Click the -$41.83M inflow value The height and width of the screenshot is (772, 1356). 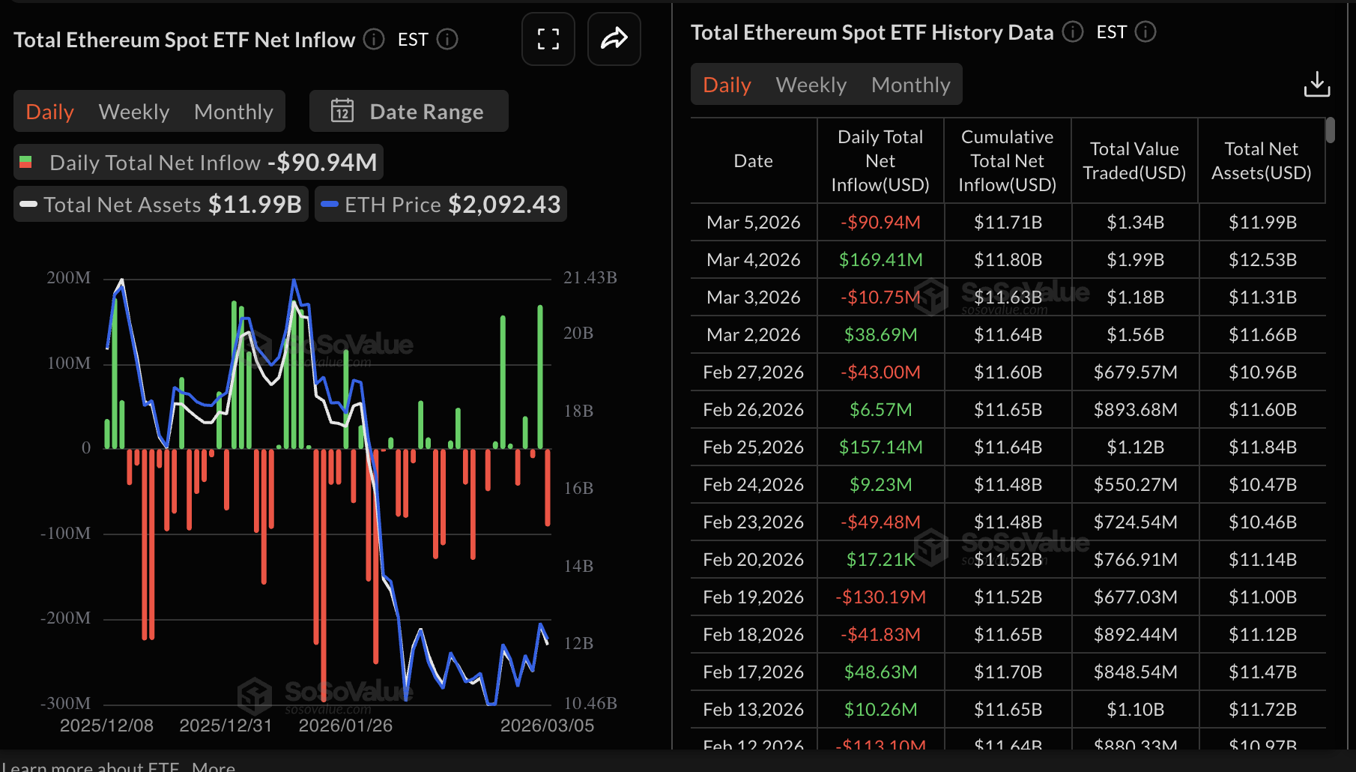[x=880, y=635]
